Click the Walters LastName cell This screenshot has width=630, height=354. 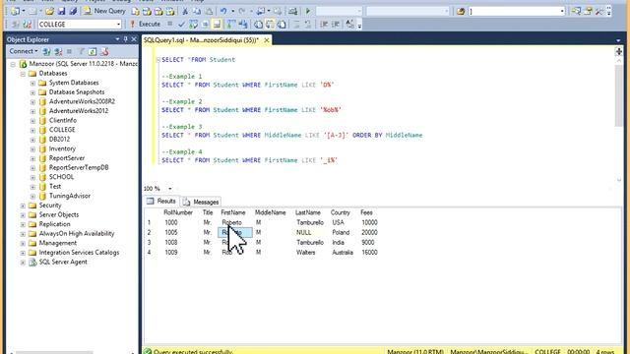[306, 253]
